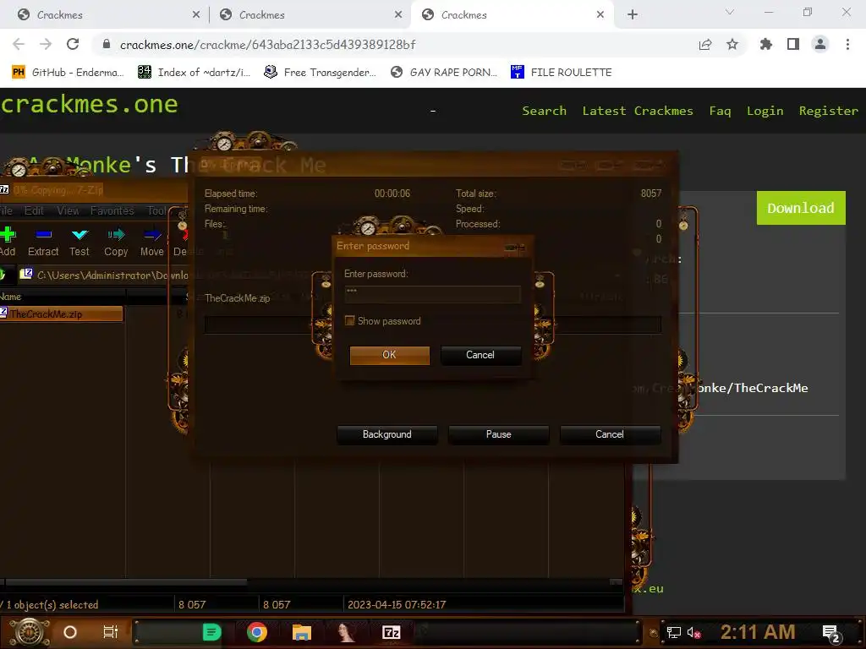The height and width of the screenshot is (649, 866).
Task: Open the Login link on crackmes.one
Action: [765, 111]
